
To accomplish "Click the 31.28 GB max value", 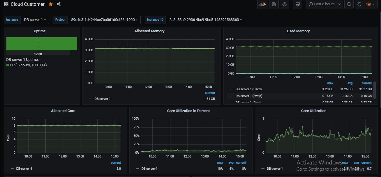I will click(x=327, y=89).
